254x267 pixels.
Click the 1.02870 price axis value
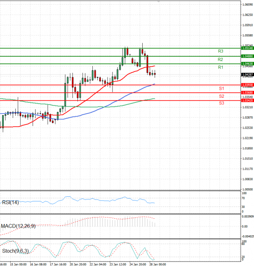248,118
